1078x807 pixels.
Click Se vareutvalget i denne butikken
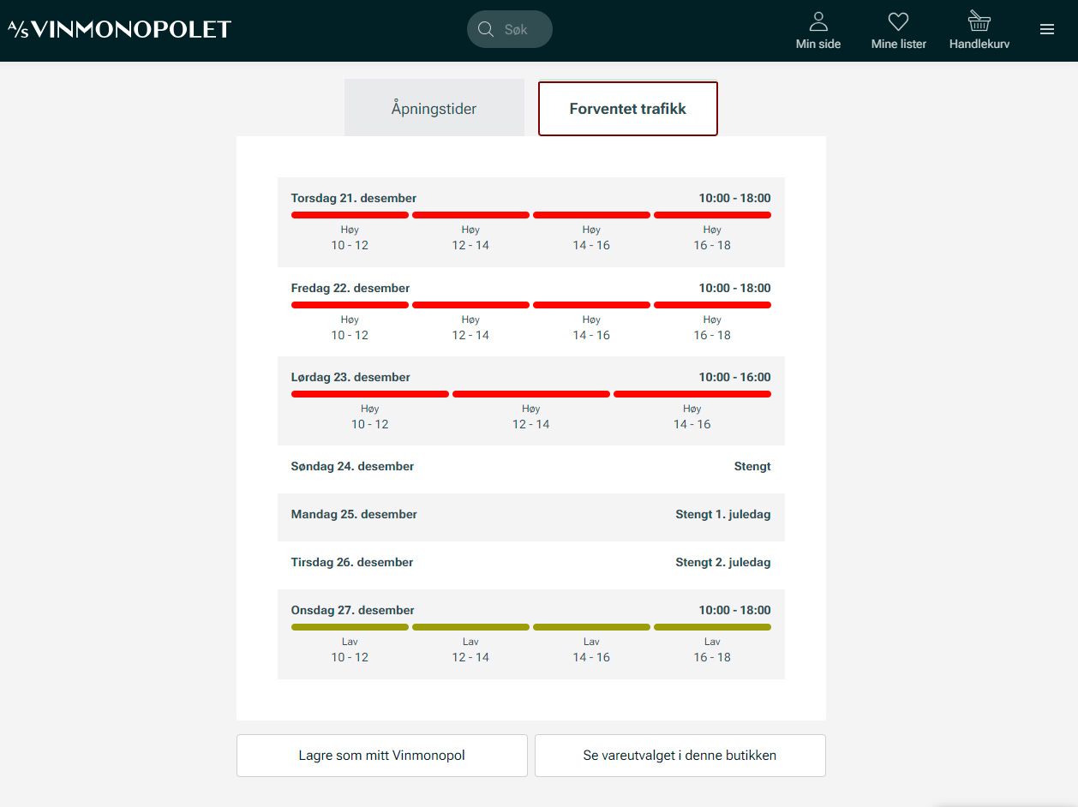[x=680, y=756]
